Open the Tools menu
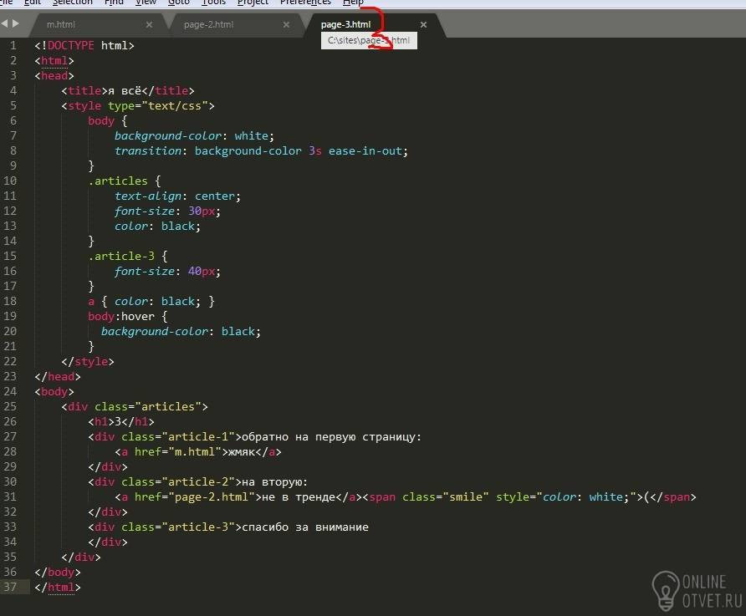Screen dimensions: 746x616 (213, 3)
